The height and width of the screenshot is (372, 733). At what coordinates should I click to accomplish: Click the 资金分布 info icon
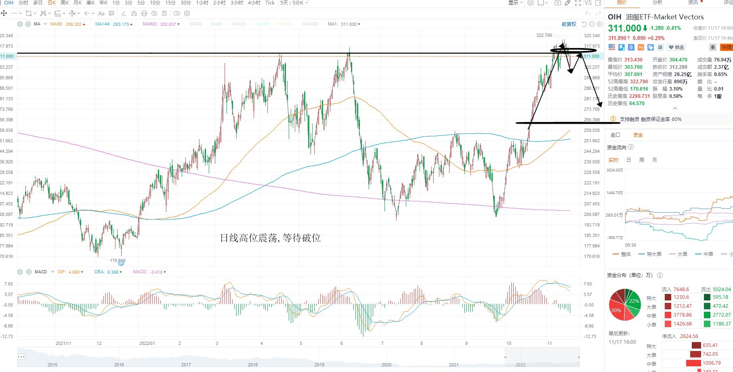click(660, 275)
